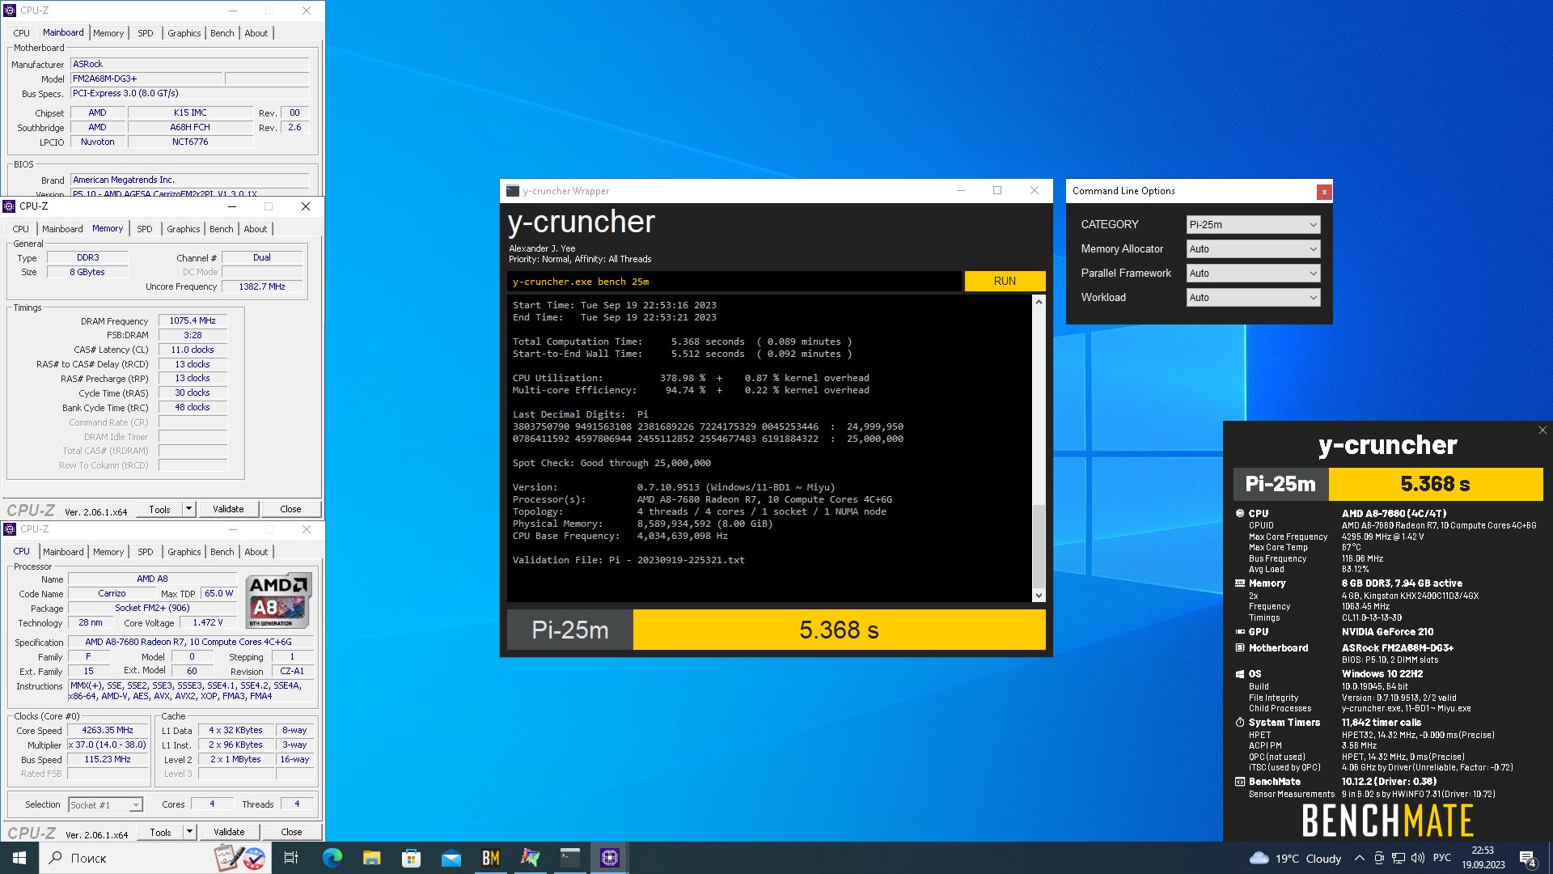Click Tools button in Memory CPU-Z window
The height and width of the screenshot is (874, 1553).
[x=159, y=509]
